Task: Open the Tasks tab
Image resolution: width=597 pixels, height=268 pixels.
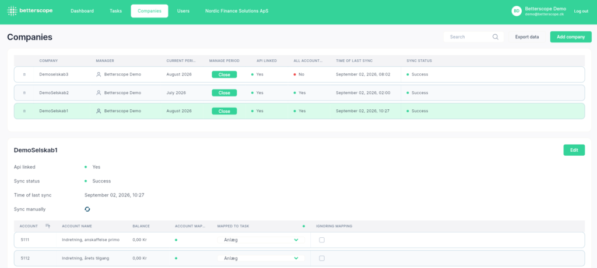Action: coord(116,11)
